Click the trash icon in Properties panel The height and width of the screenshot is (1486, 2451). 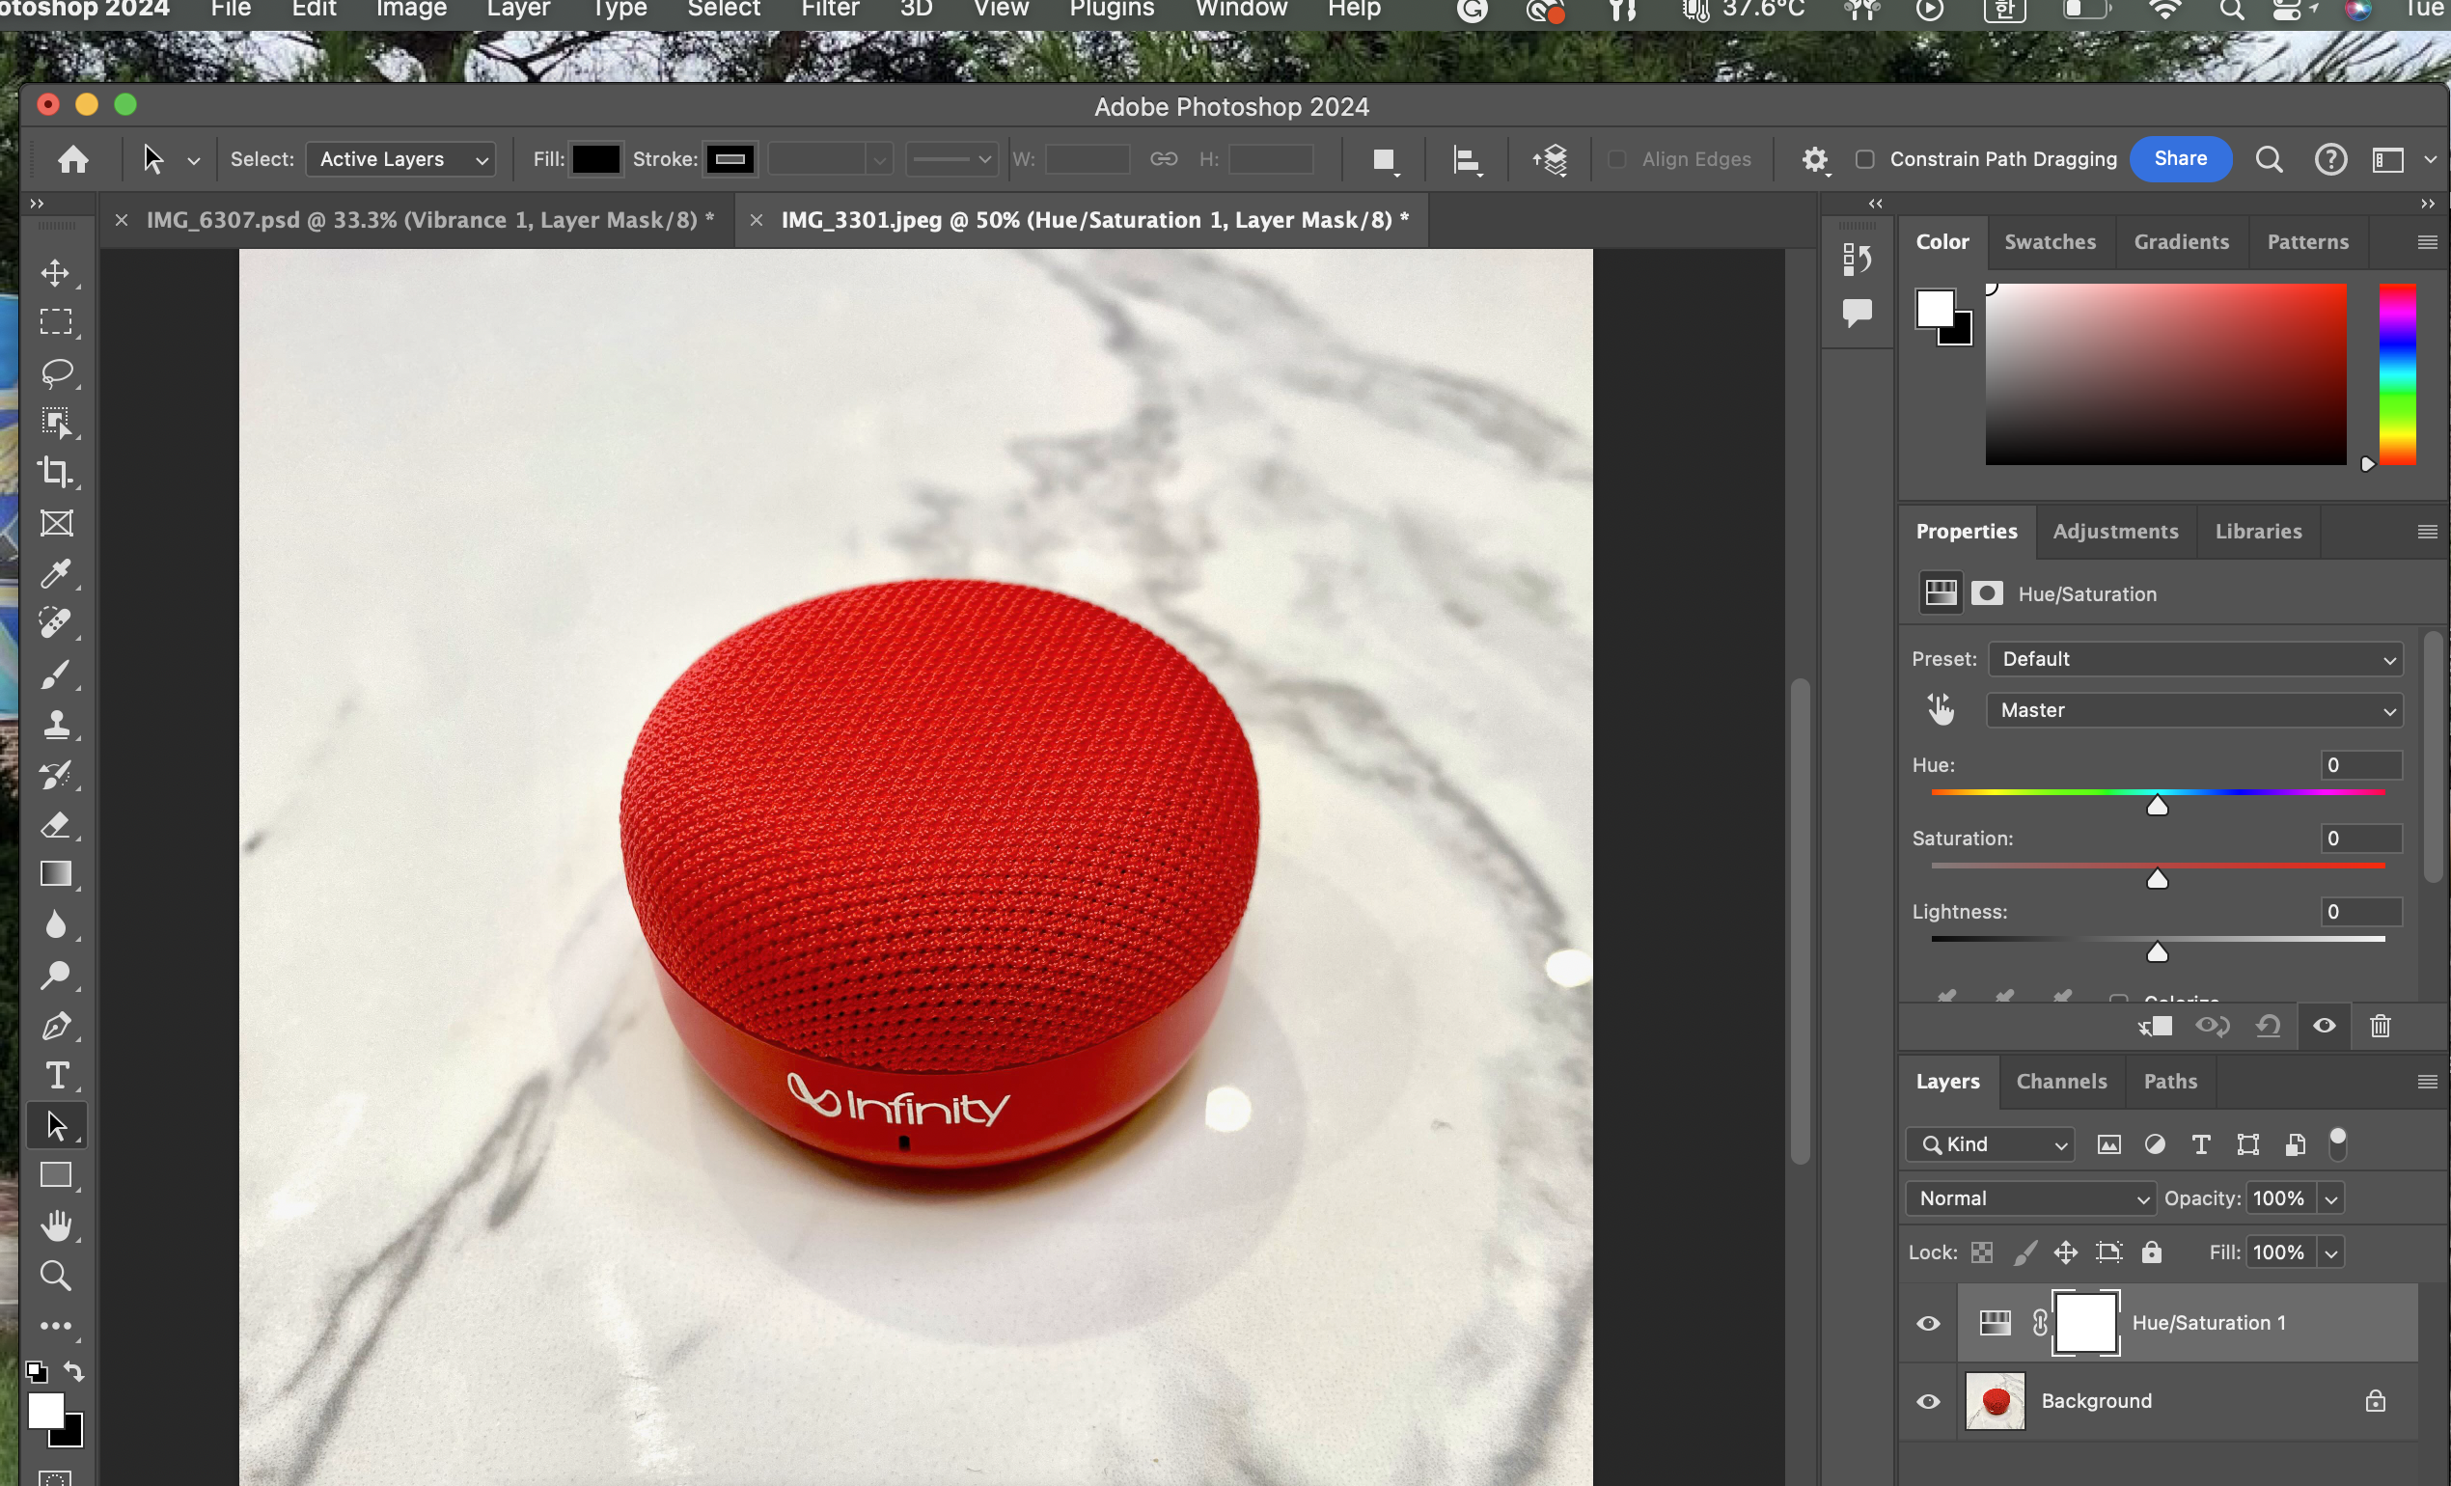[2380, 1026]
